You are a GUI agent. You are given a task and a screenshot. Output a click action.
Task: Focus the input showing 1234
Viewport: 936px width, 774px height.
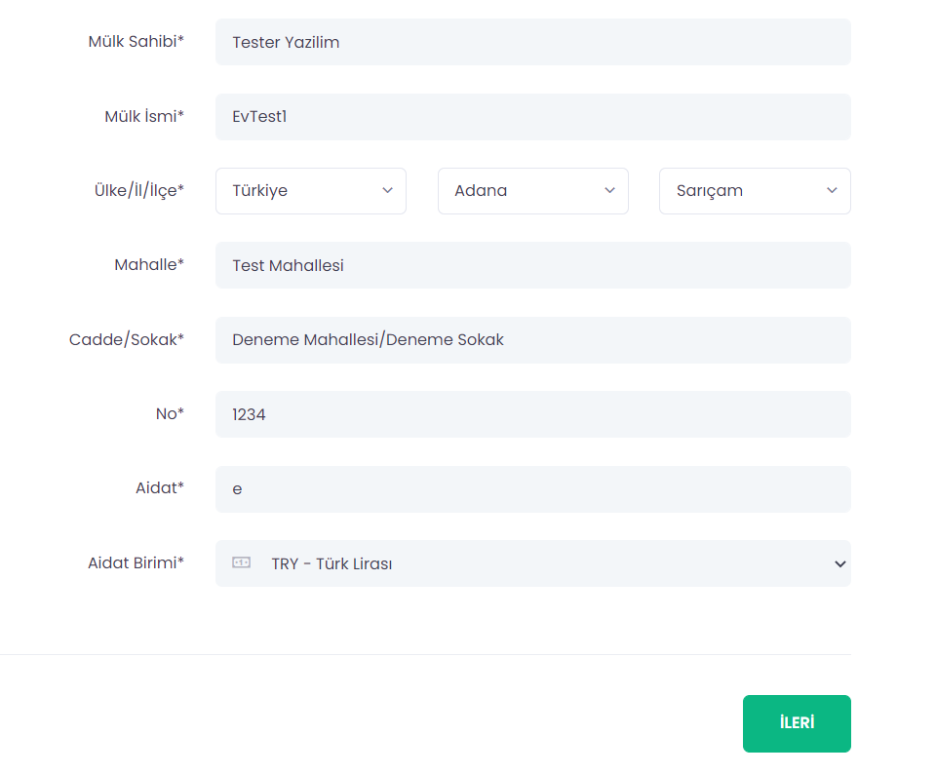[x=532, y=414]
